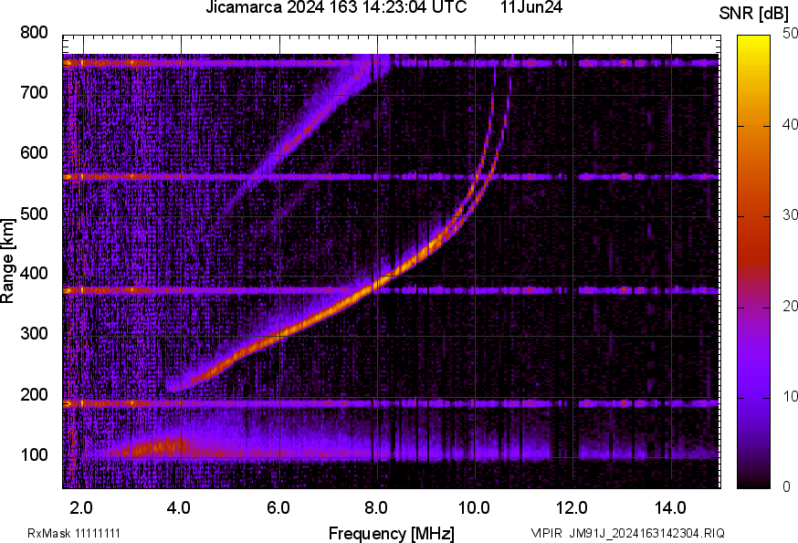Click the frequency tick label '6.0'
This screenshot has height=543, width=798.
pyautogui.click(x=278, y=508)
